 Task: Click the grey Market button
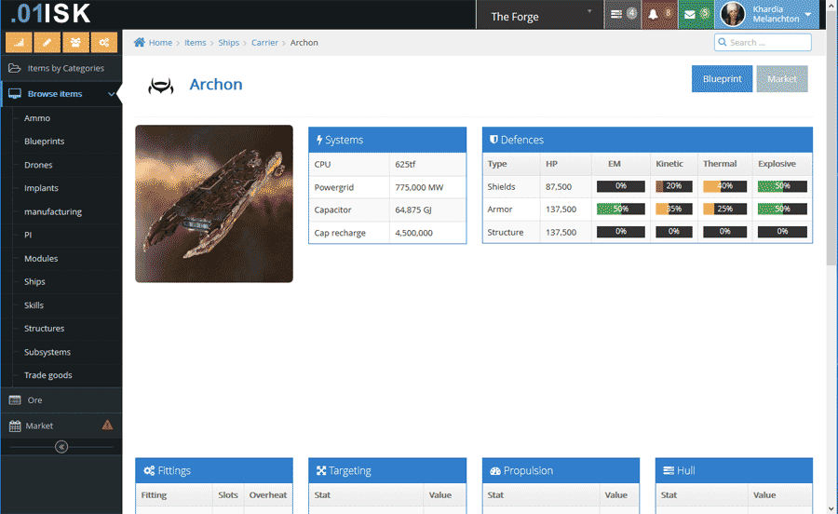(782, 78)
